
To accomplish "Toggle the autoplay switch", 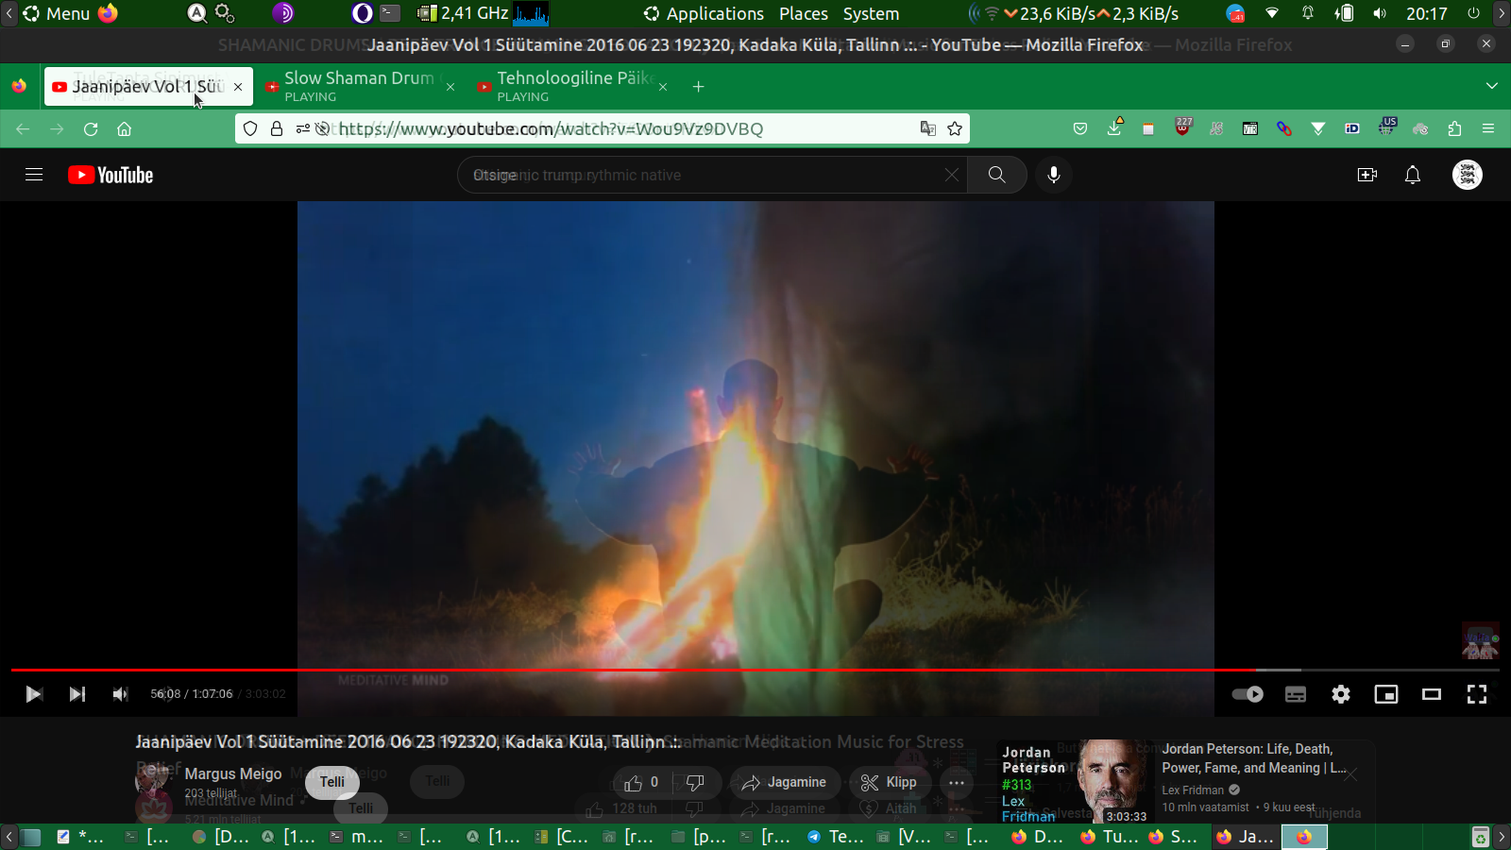I will (1248, 694).
